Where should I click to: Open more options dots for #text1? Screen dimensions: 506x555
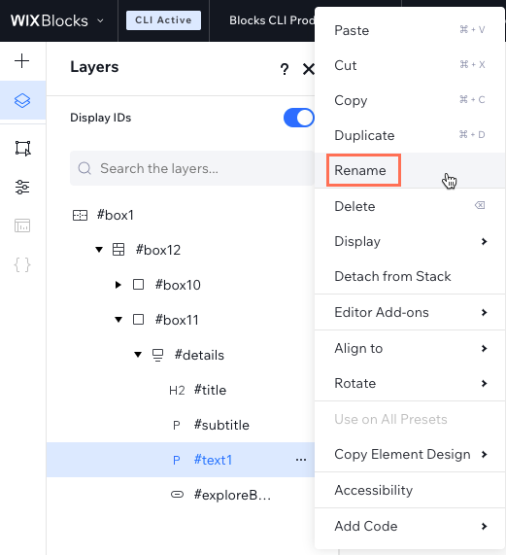[301, 460]
